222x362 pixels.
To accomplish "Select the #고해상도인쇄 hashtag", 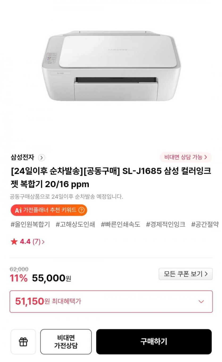I will coord(75,225).
